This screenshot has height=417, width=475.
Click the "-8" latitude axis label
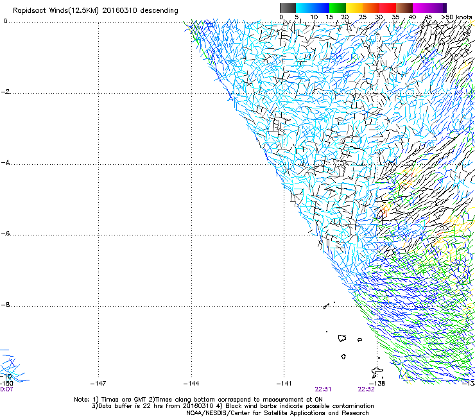pyautogui.click(x=5, y=304)
